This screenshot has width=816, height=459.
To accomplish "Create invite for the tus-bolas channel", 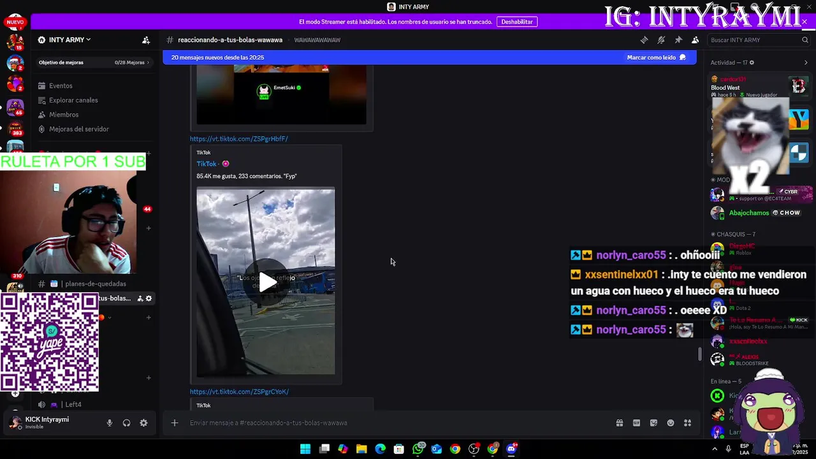I will click(140, 298).
